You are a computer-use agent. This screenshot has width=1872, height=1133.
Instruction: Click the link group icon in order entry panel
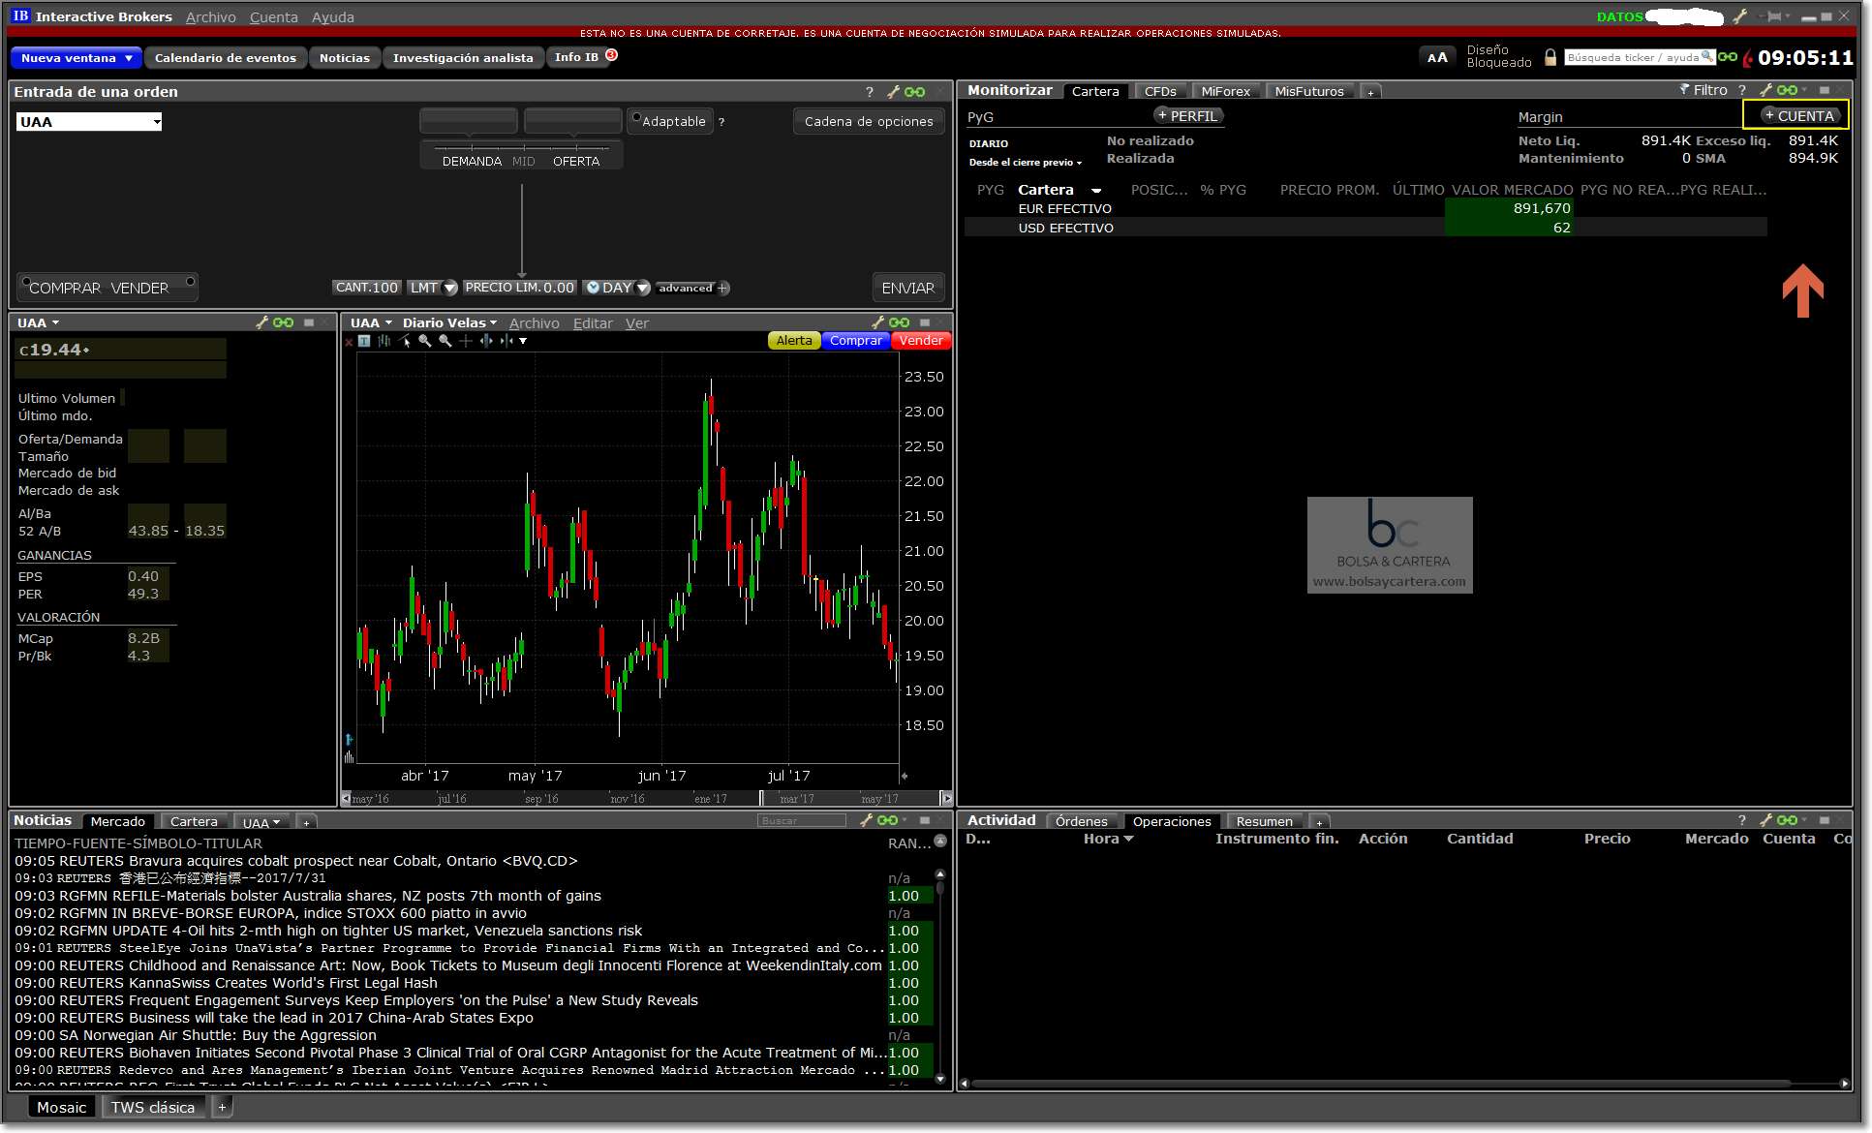[x=915, y=92]
